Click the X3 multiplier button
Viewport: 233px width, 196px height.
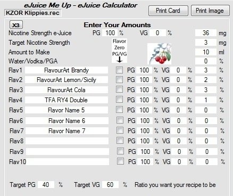coord(16,24)
